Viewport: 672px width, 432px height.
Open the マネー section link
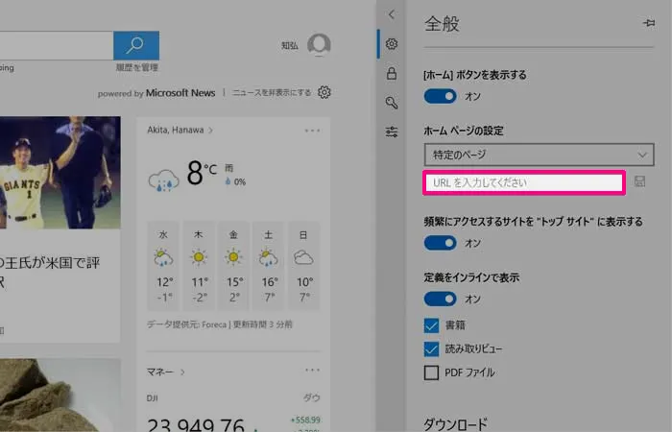165,372
